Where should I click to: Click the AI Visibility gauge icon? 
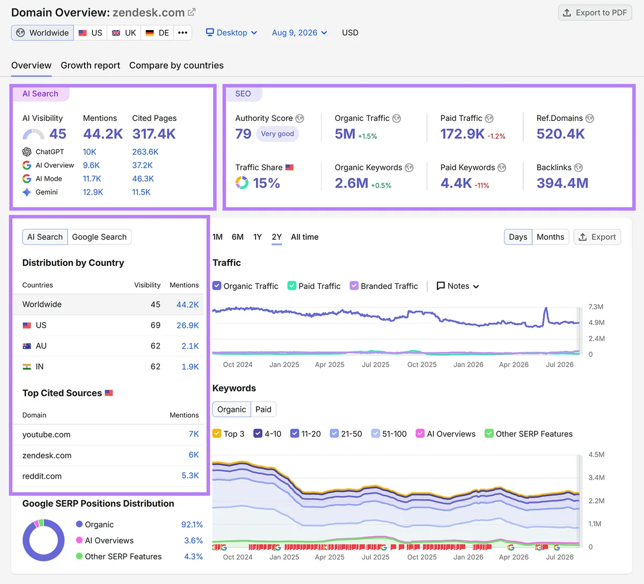point(33,134)
